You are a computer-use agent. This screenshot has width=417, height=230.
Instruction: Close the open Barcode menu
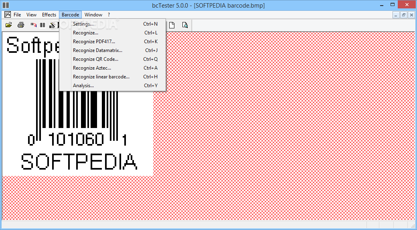click(x=70, y=14)
